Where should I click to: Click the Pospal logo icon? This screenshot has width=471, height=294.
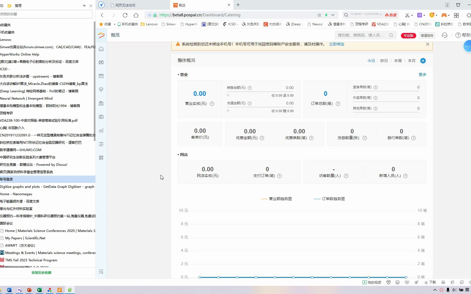[x=101, y=35]
